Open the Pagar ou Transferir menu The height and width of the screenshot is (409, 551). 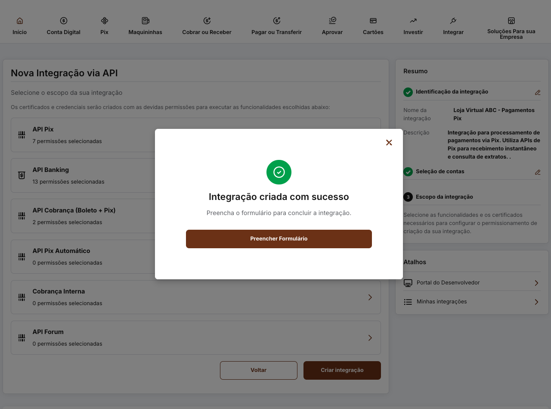click(276, 26)
